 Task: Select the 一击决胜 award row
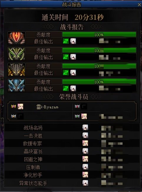pyautogui.click(x=72, y=135)
